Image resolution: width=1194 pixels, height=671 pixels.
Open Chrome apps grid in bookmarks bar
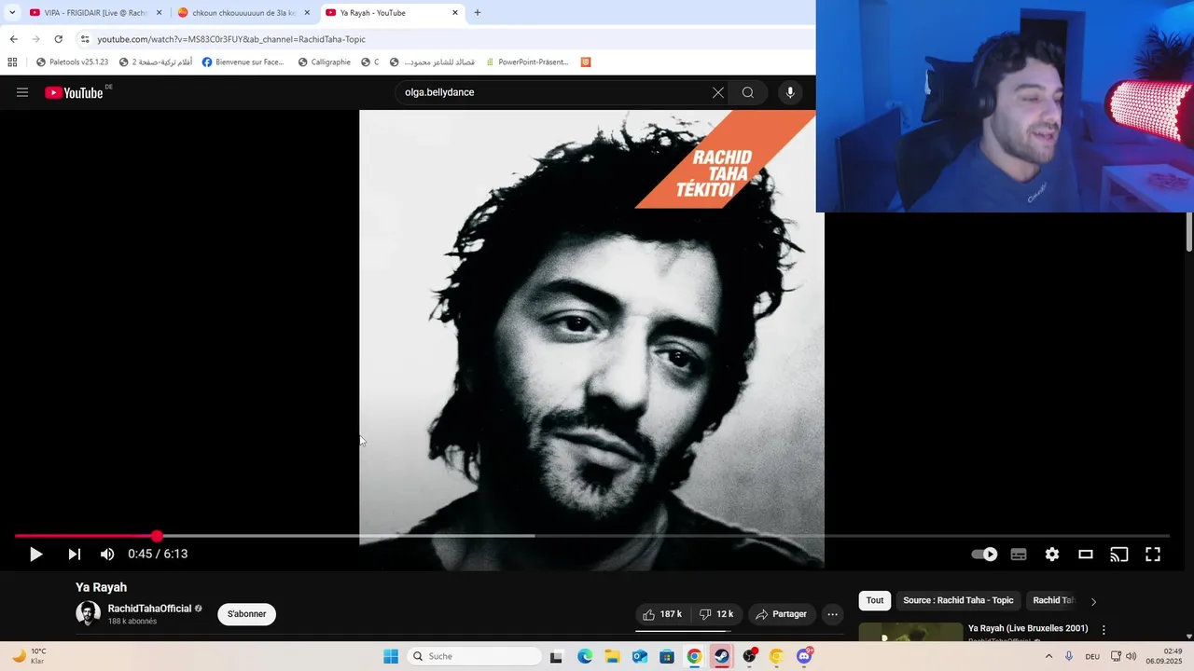click(x=12, y=62)
